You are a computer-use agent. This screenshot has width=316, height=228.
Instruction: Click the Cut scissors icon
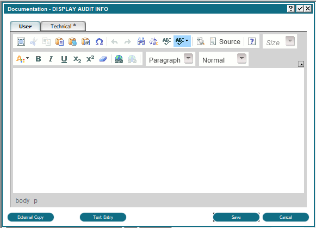[34, 41]
